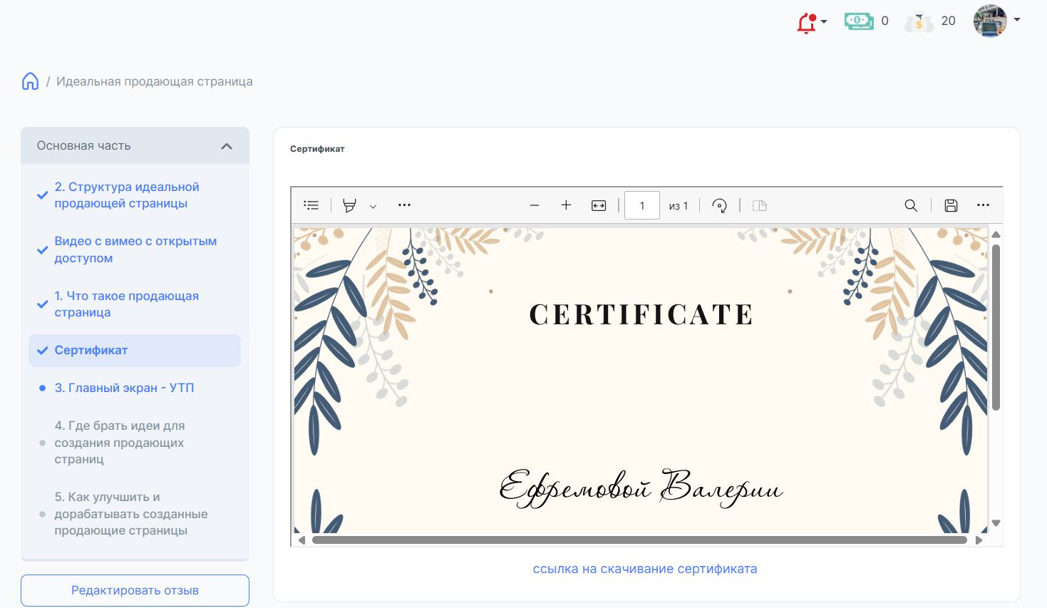Zoom in the certificate with plus icon

[x=566, y=205]
